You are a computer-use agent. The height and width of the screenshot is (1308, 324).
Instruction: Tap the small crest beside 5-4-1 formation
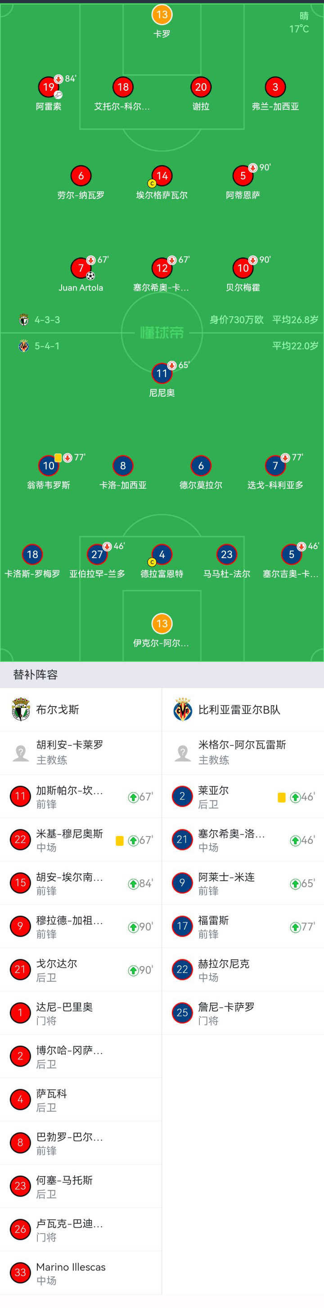(x=23, y=346)
